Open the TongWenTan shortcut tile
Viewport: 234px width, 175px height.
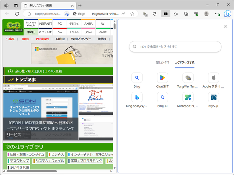[187, 80]
